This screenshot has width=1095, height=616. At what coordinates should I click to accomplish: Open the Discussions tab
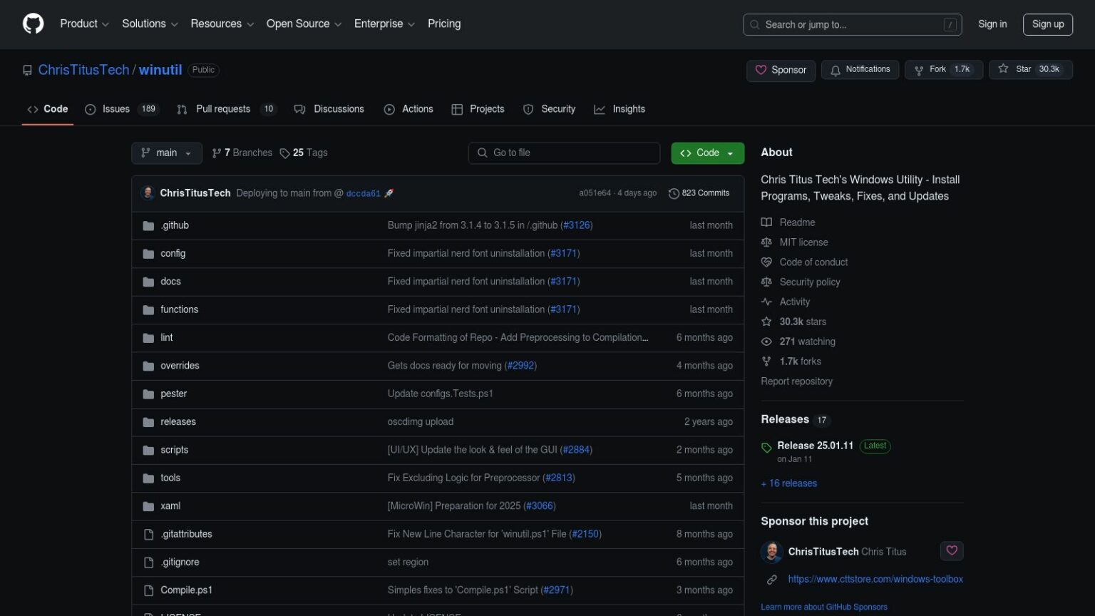pyautogui.click(x=329, y=109)
